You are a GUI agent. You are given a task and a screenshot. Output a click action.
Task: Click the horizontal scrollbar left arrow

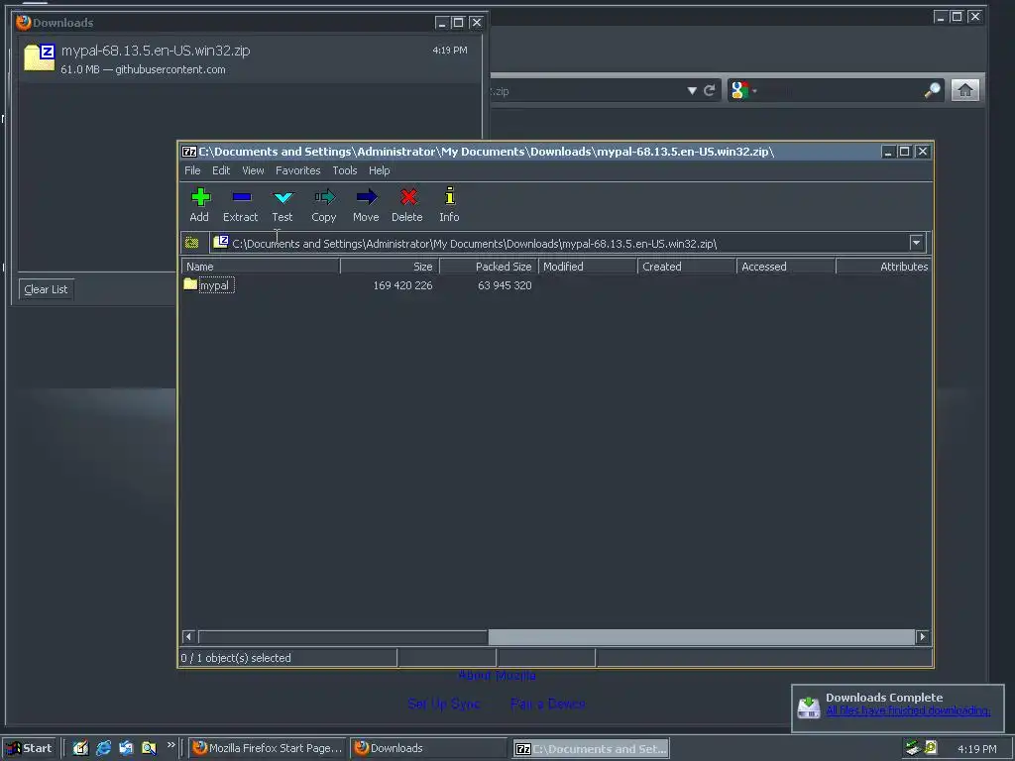(x=188, y=637)
